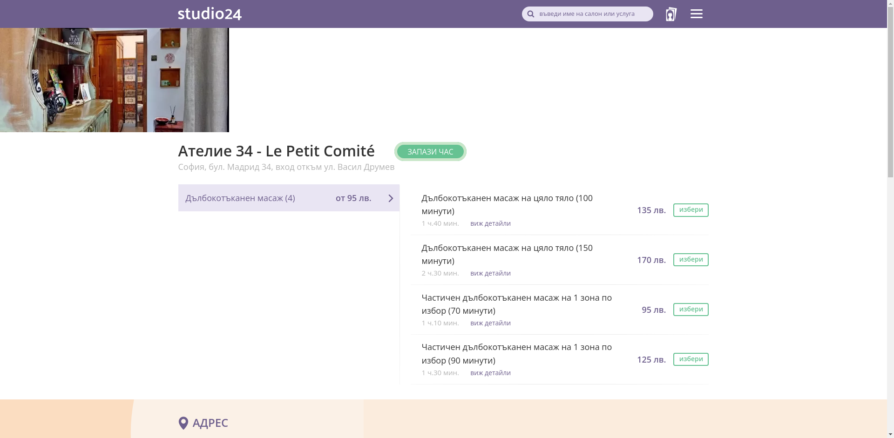Image resolution: width=894 pixels, height=438 pixels.
Task: Open details for 90-minute partial massage
Action: [x=490, y=373]
